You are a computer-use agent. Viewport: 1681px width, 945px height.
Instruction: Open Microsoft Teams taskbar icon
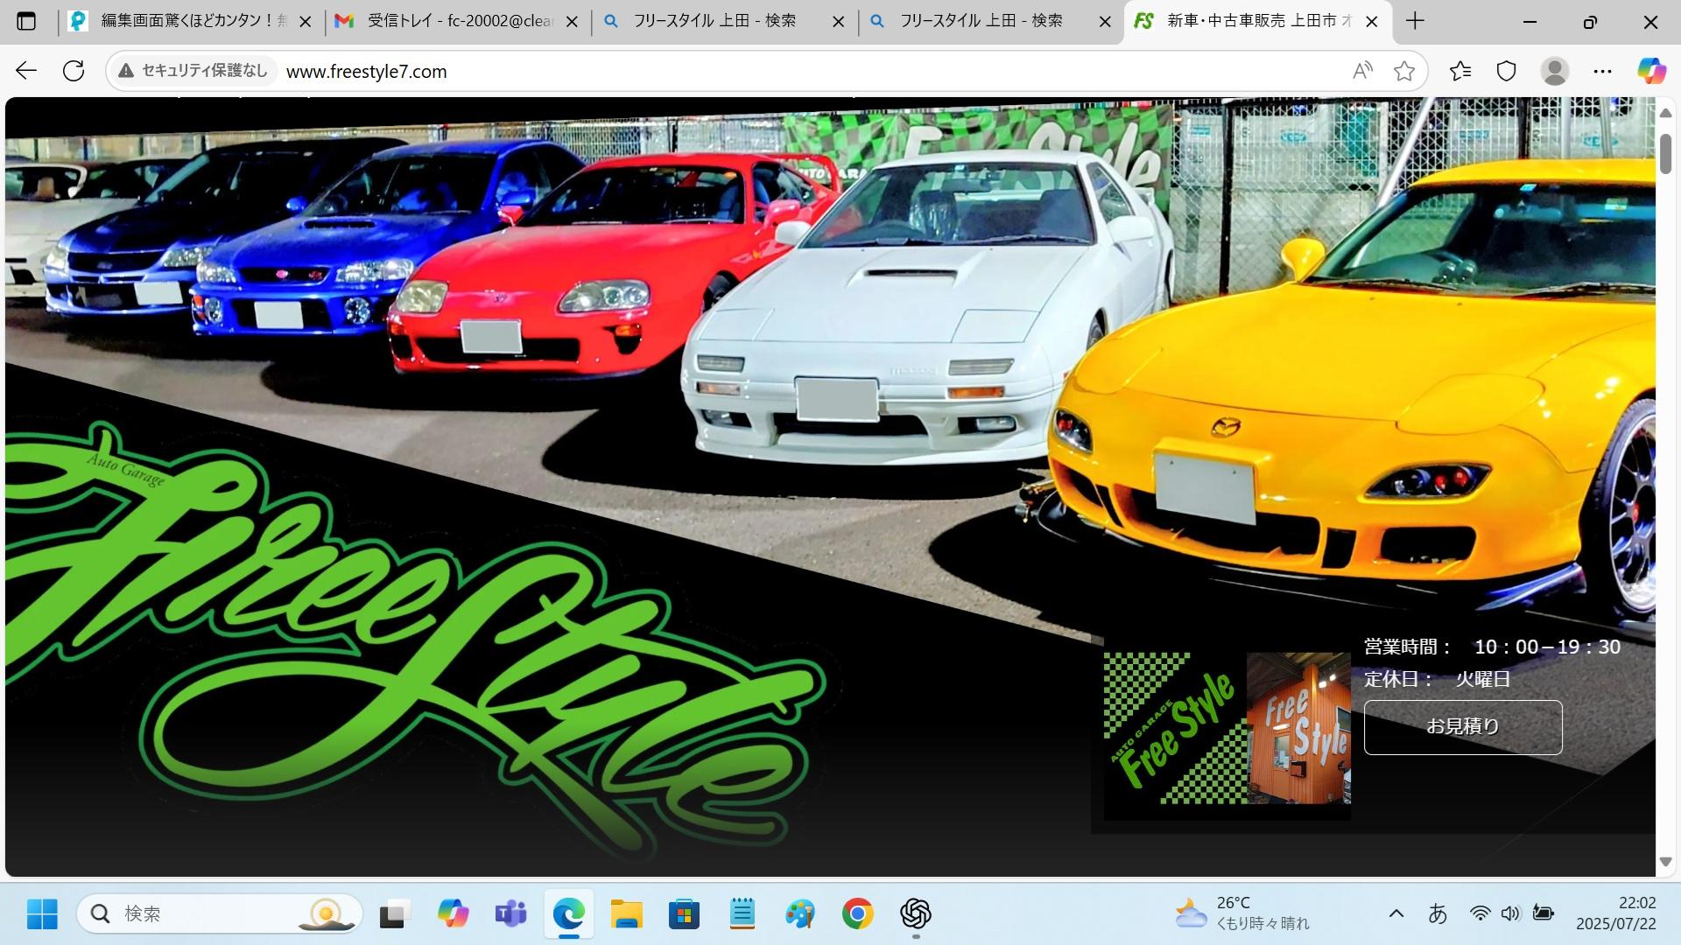click(510, 914)
